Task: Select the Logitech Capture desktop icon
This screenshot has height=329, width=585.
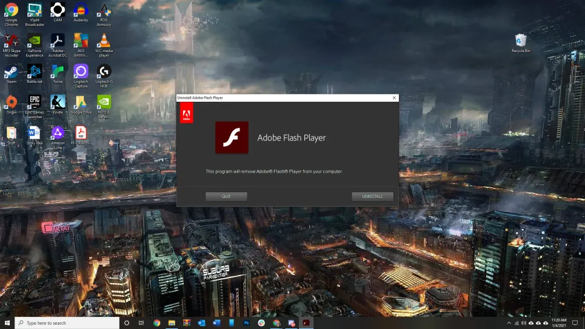Action: (81, 76)
